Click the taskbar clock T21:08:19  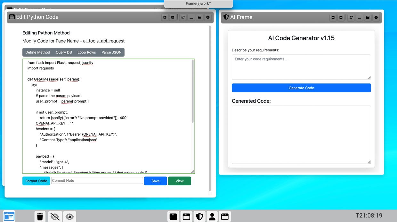369,215
